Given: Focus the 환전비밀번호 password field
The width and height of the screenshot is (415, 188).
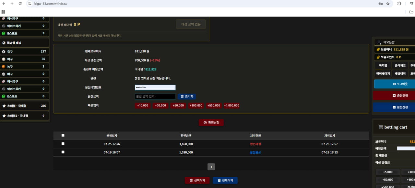Looking at the screenshot, I should pyautogui.click(x=155, y=87).
